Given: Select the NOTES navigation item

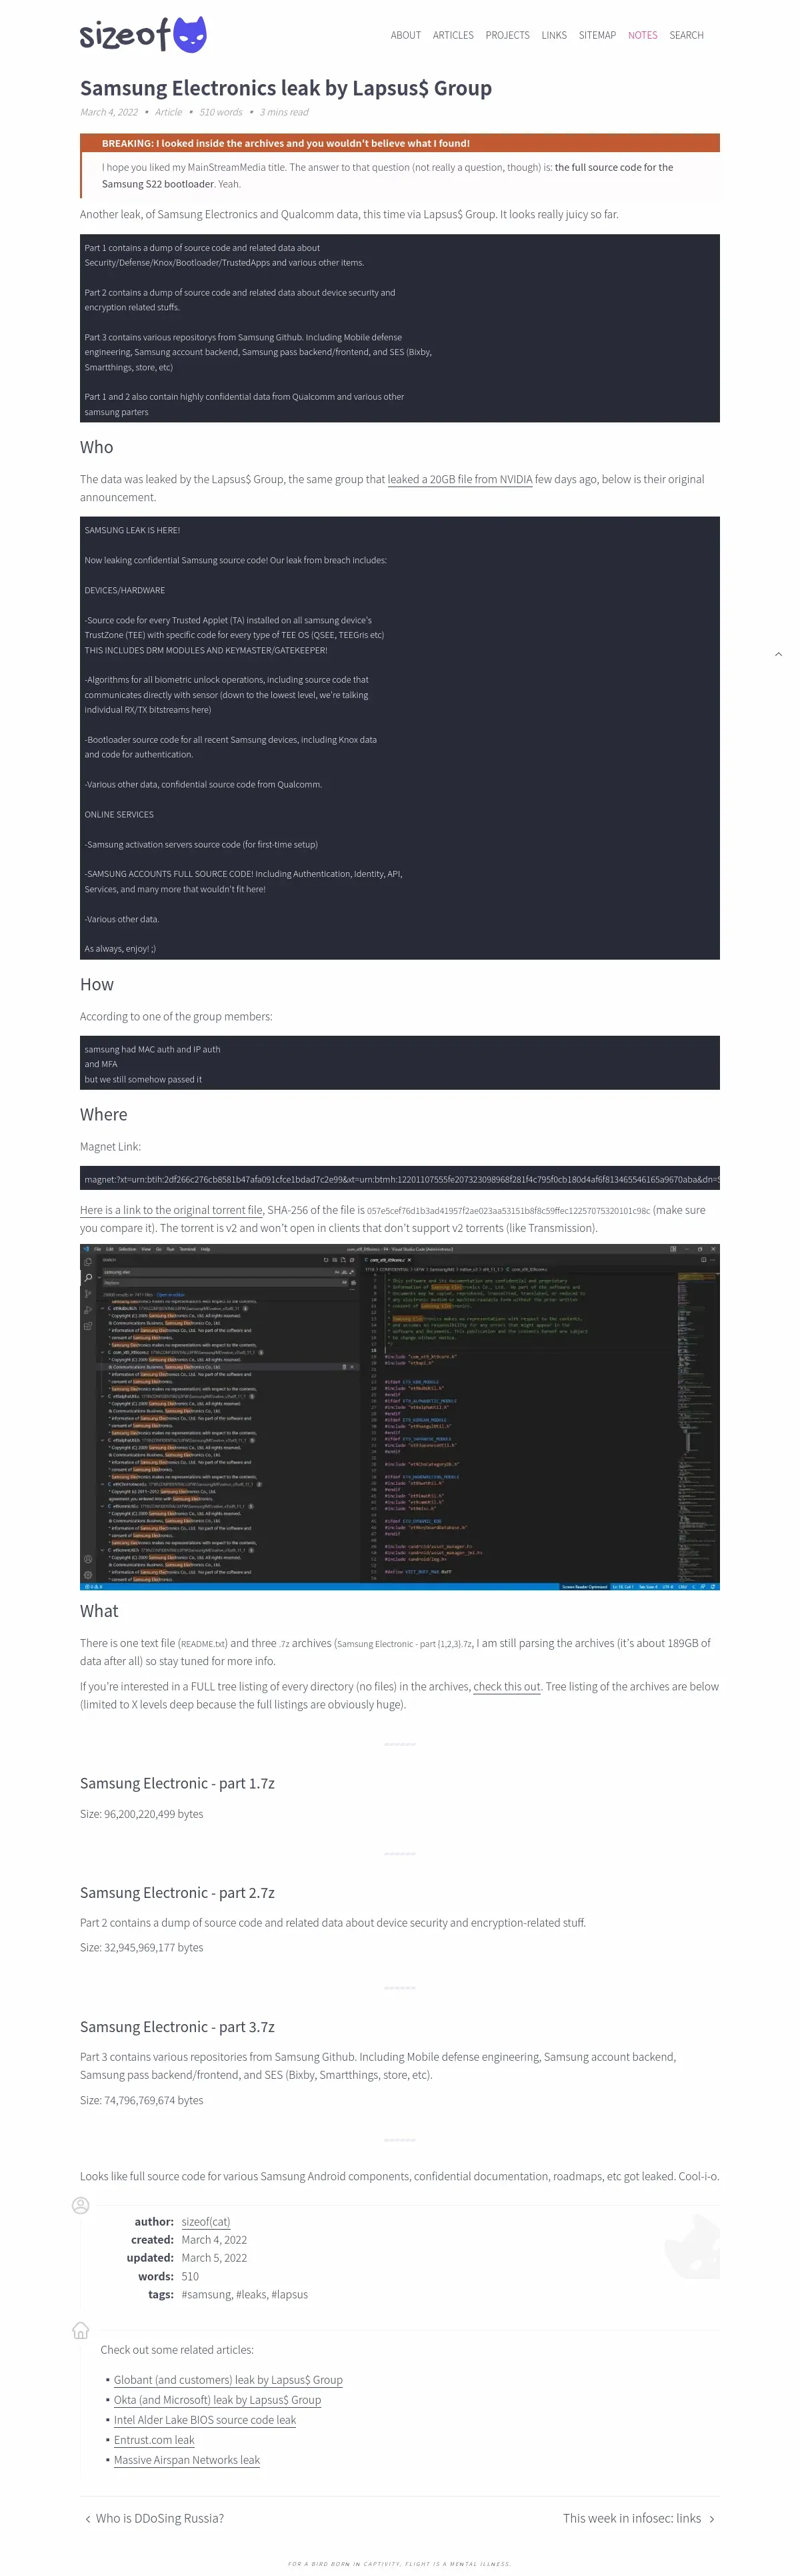Looking at the screenshot, I should (643, 35).
